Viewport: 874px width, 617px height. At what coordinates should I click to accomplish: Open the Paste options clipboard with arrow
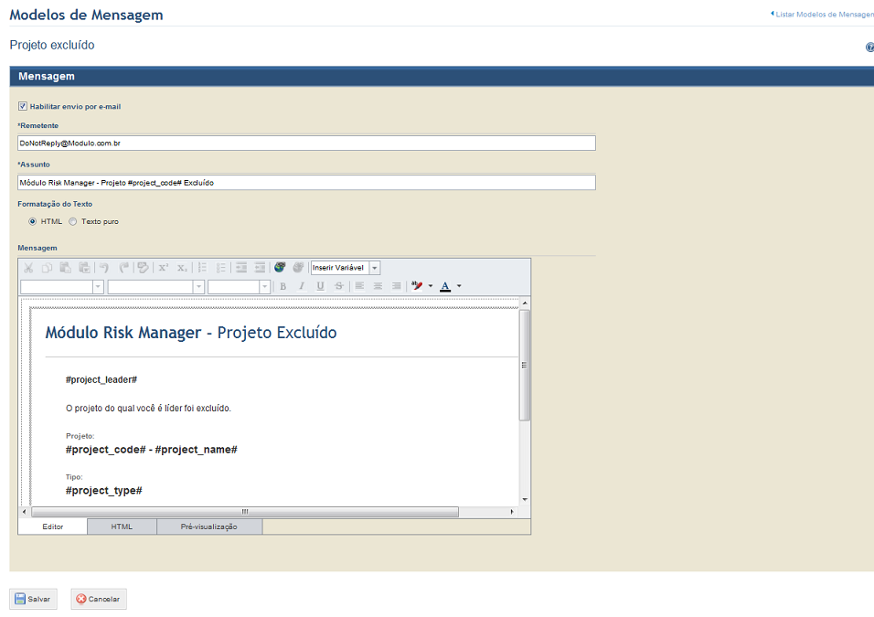[x=84, y=268]
